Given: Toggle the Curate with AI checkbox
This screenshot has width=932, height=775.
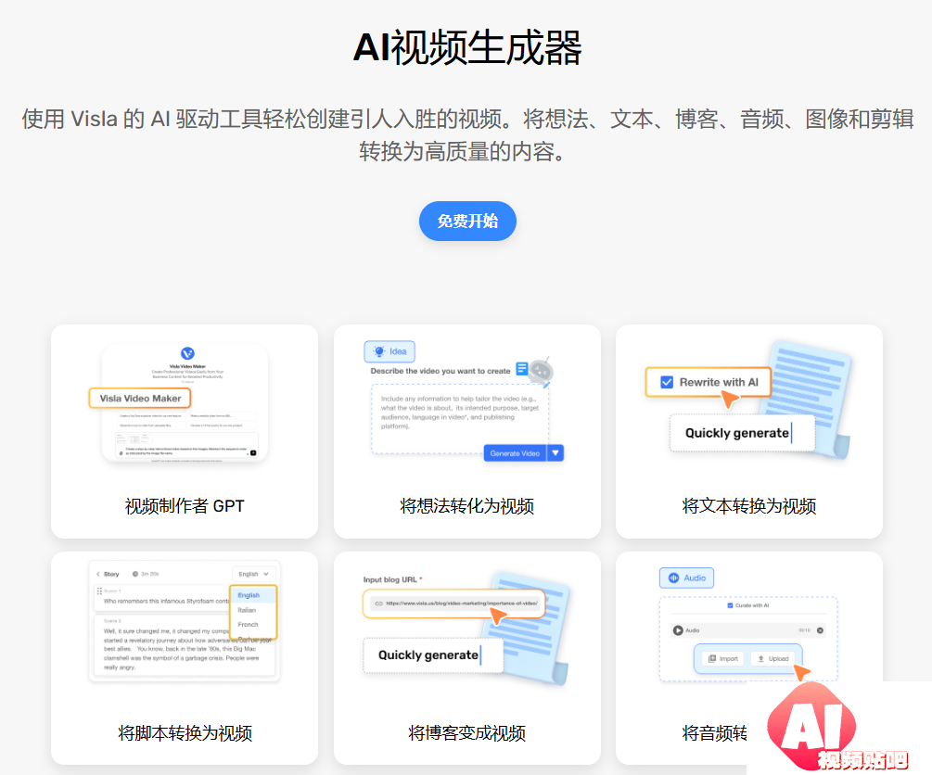Looking at the screenshot, I should point(730,605).
